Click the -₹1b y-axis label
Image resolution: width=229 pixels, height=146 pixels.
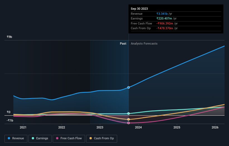(10, 120)
